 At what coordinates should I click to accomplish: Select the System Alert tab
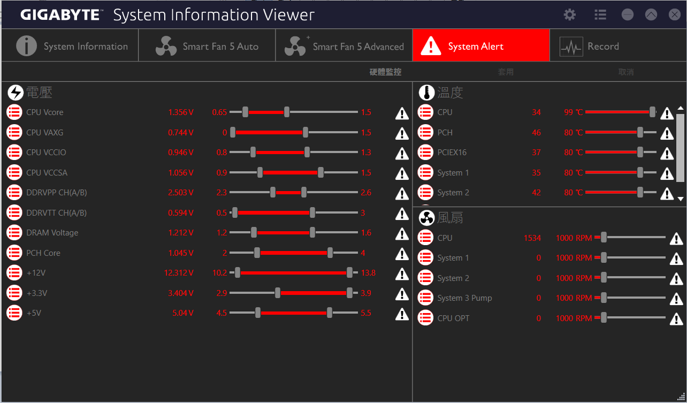[481, 46]
